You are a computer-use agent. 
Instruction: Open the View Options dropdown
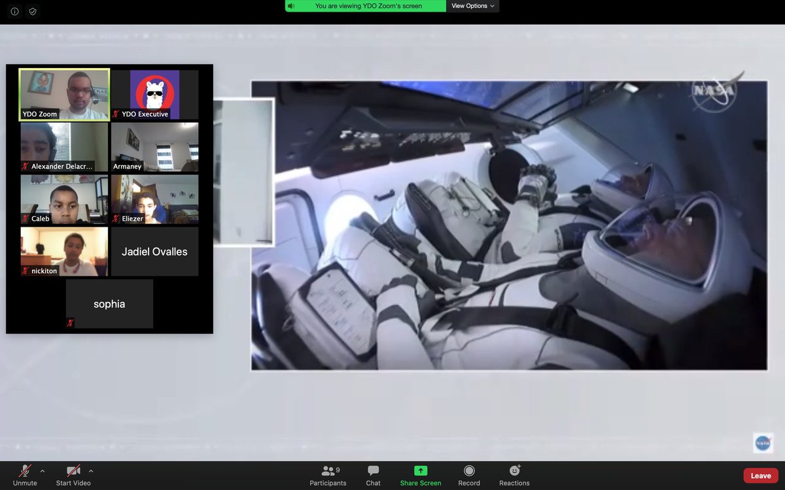[x=474, y=6]
